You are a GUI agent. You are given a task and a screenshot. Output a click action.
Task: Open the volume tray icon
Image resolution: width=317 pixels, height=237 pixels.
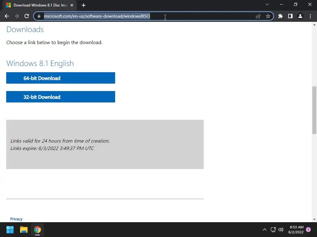(x=281, y=230)
